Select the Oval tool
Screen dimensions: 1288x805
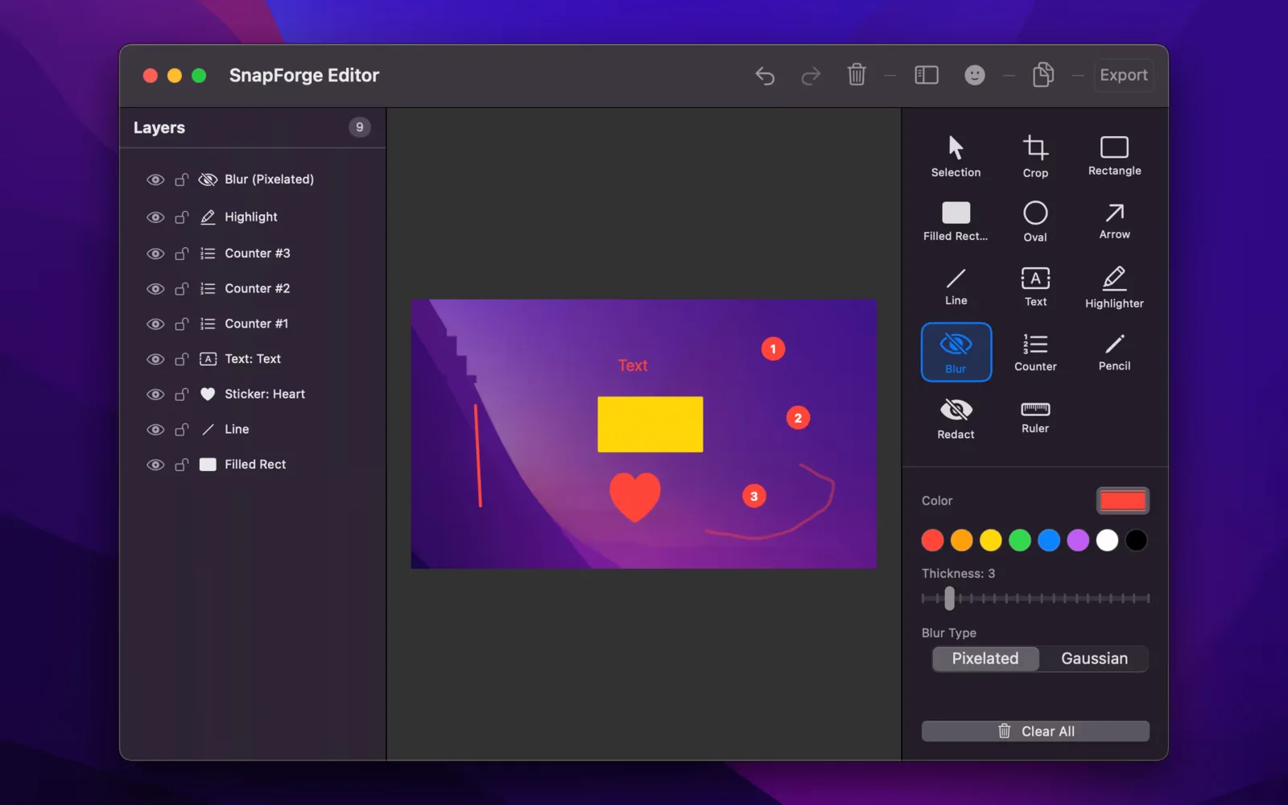pos(1035,221)
